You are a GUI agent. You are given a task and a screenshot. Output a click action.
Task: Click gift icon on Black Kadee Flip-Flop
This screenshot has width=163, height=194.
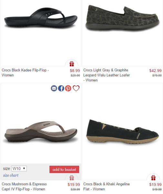click(x=72, y=64)
